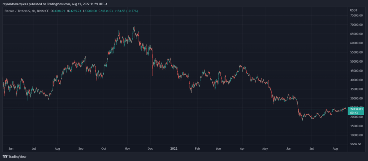Click the close value C24234.03
Viewport: 368px width, 161px height.
pyautogui.click(x=106, y=11)
